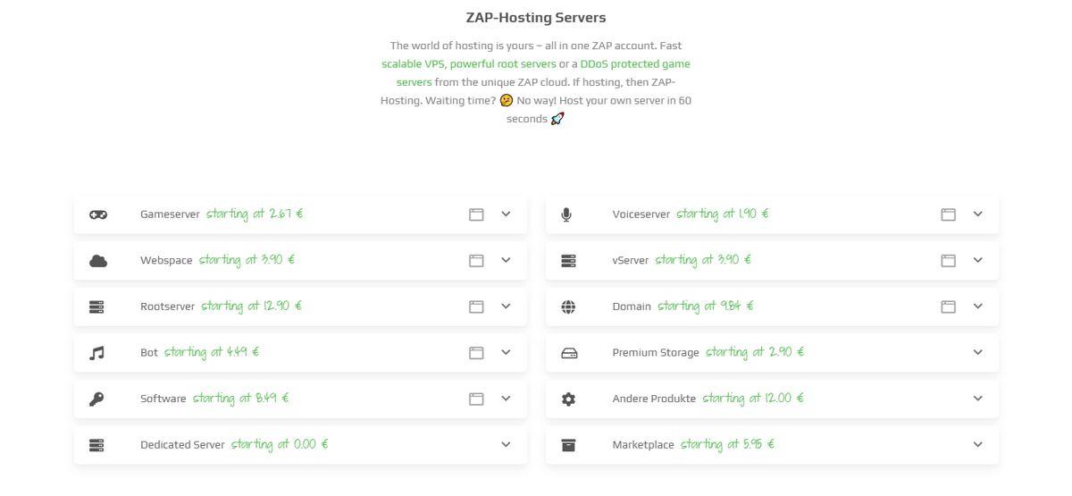
Task: Click the Premium Storage drive icon
Action: click(569, 353)
